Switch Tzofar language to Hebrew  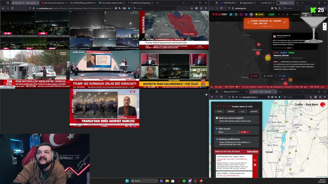coord(219,111)
